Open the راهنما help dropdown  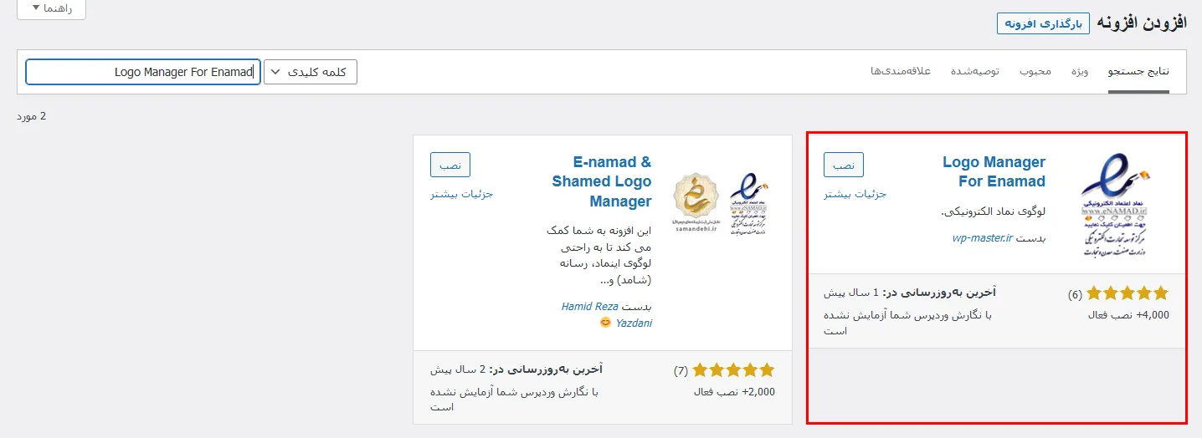[51, 8]
